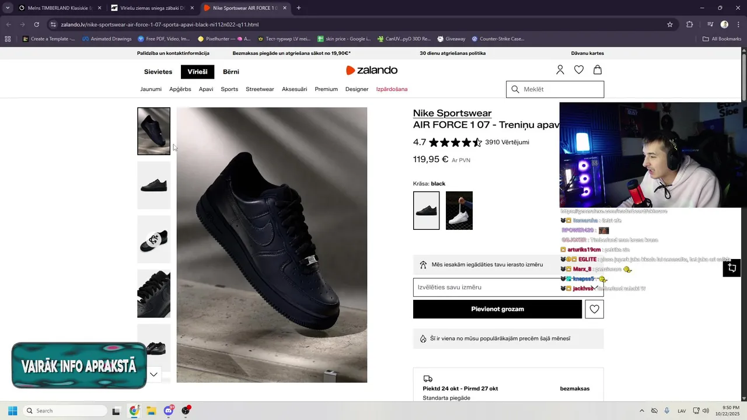
Task: Open the bookmarks apps grid icon
Action: tap(8, 39)
